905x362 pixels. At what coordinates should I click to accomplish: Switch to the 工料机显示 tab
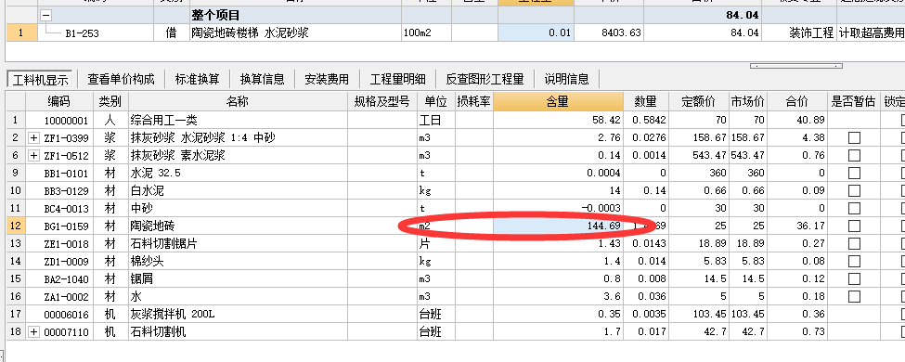pos(41,79)
